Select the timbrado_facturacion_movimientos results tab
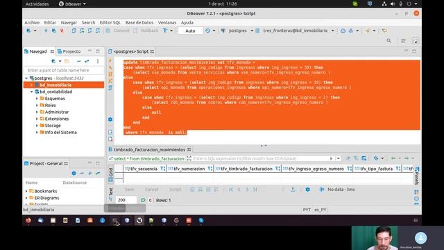444x250 pixels. 149,149
